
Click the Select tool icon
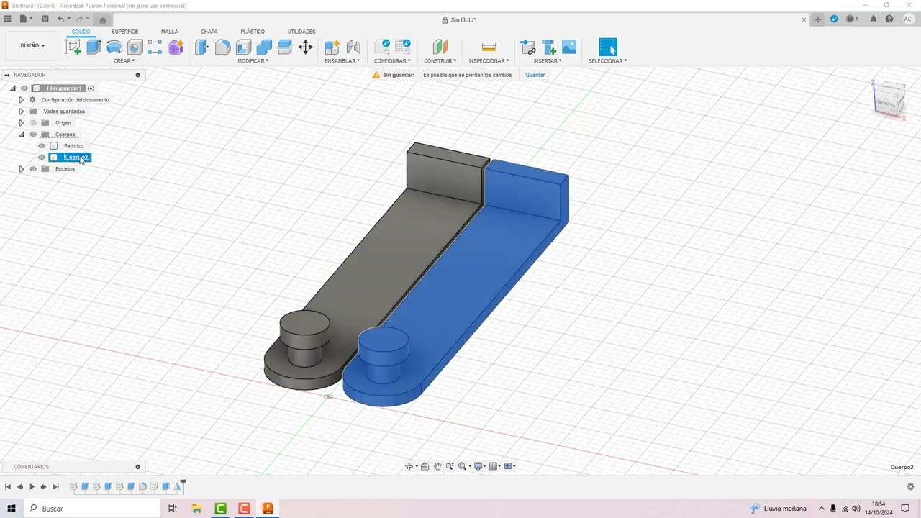(x=608, y=47)
